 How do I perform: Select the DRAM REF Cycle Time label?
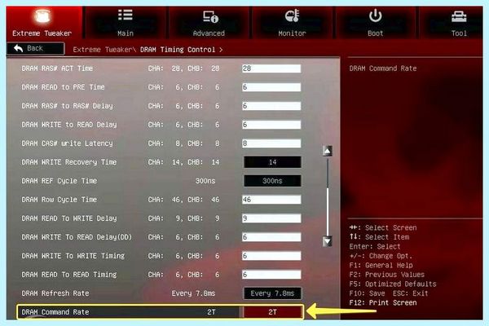click(x=59, y=181)
